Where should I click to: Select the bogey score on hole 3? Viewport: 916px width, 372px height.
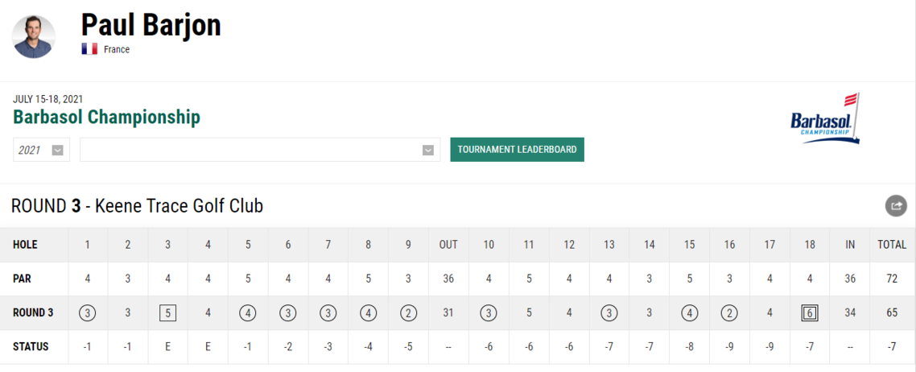pyautogui.click(x=167, y=313)
